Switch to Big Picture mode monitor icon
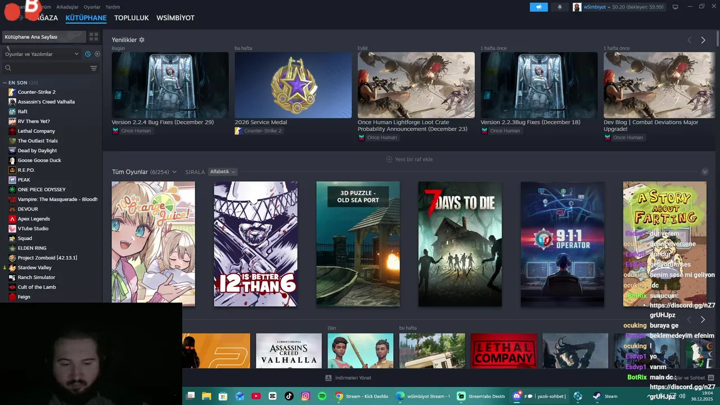Screen dimensions: 720x405 point(676,7)
